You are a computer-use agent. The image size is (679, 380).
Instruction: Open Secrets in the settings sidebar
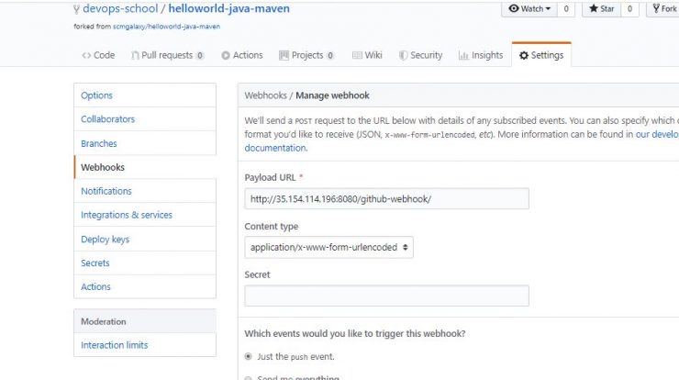tap(145, 263)
